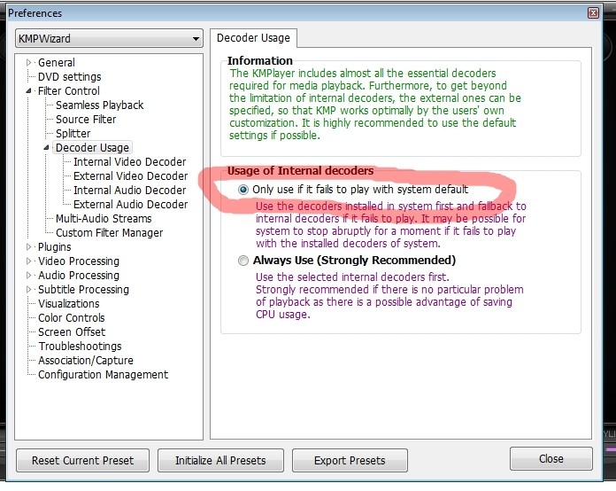Open Screen Offset settings
616x491 pixels.
click(72, 331)
